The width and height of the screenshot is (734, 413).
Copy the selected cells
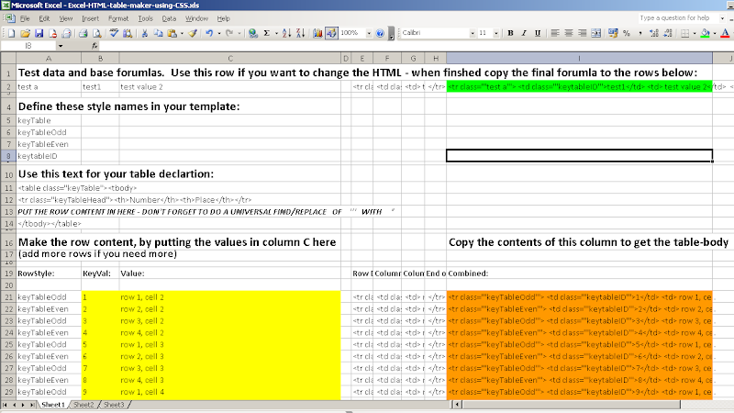[x=158, y=33]
